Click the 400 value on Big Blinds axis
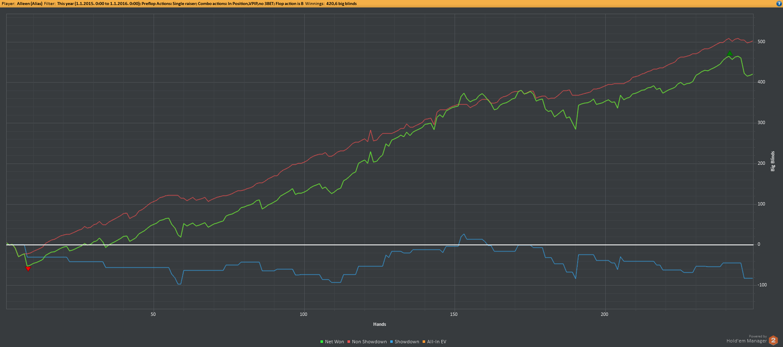783x347 pixels. tap(761, 82)
